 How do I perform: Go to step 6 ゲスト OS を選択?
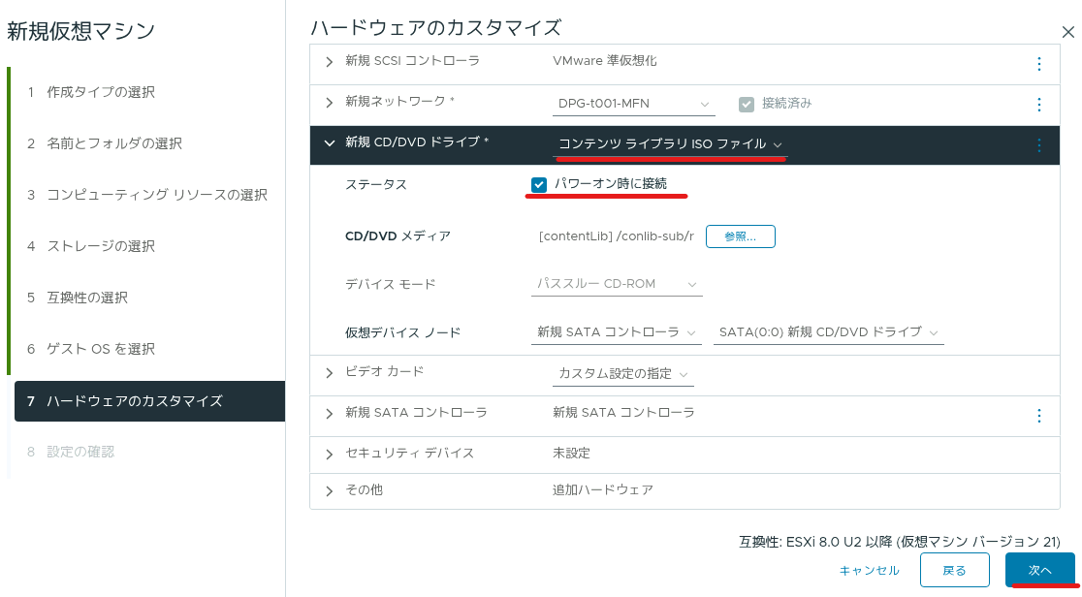[90, 349]
